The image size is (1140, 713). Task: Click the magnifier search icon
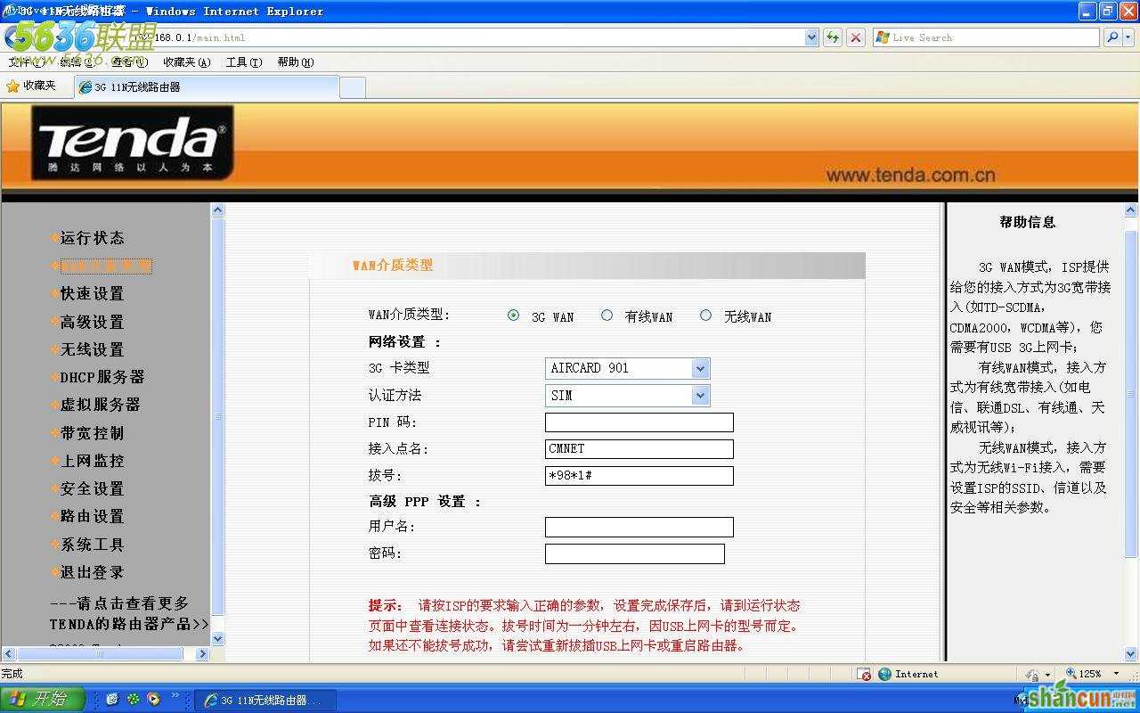[x=1112, y=37]
